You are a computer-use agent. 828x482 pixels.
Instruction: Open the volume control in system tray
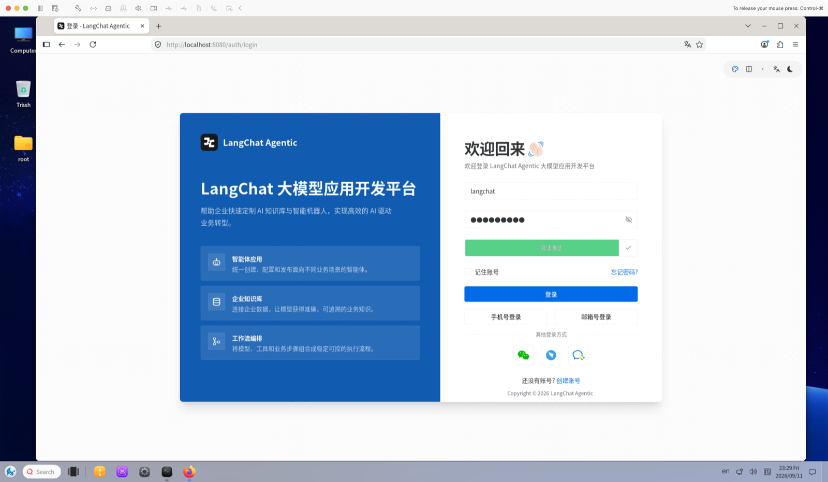[753, 472]
